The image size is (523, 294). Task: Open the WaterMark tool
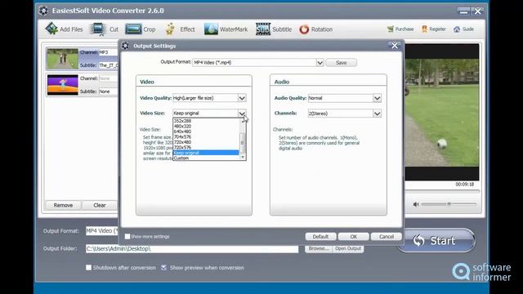pos(226,29)
